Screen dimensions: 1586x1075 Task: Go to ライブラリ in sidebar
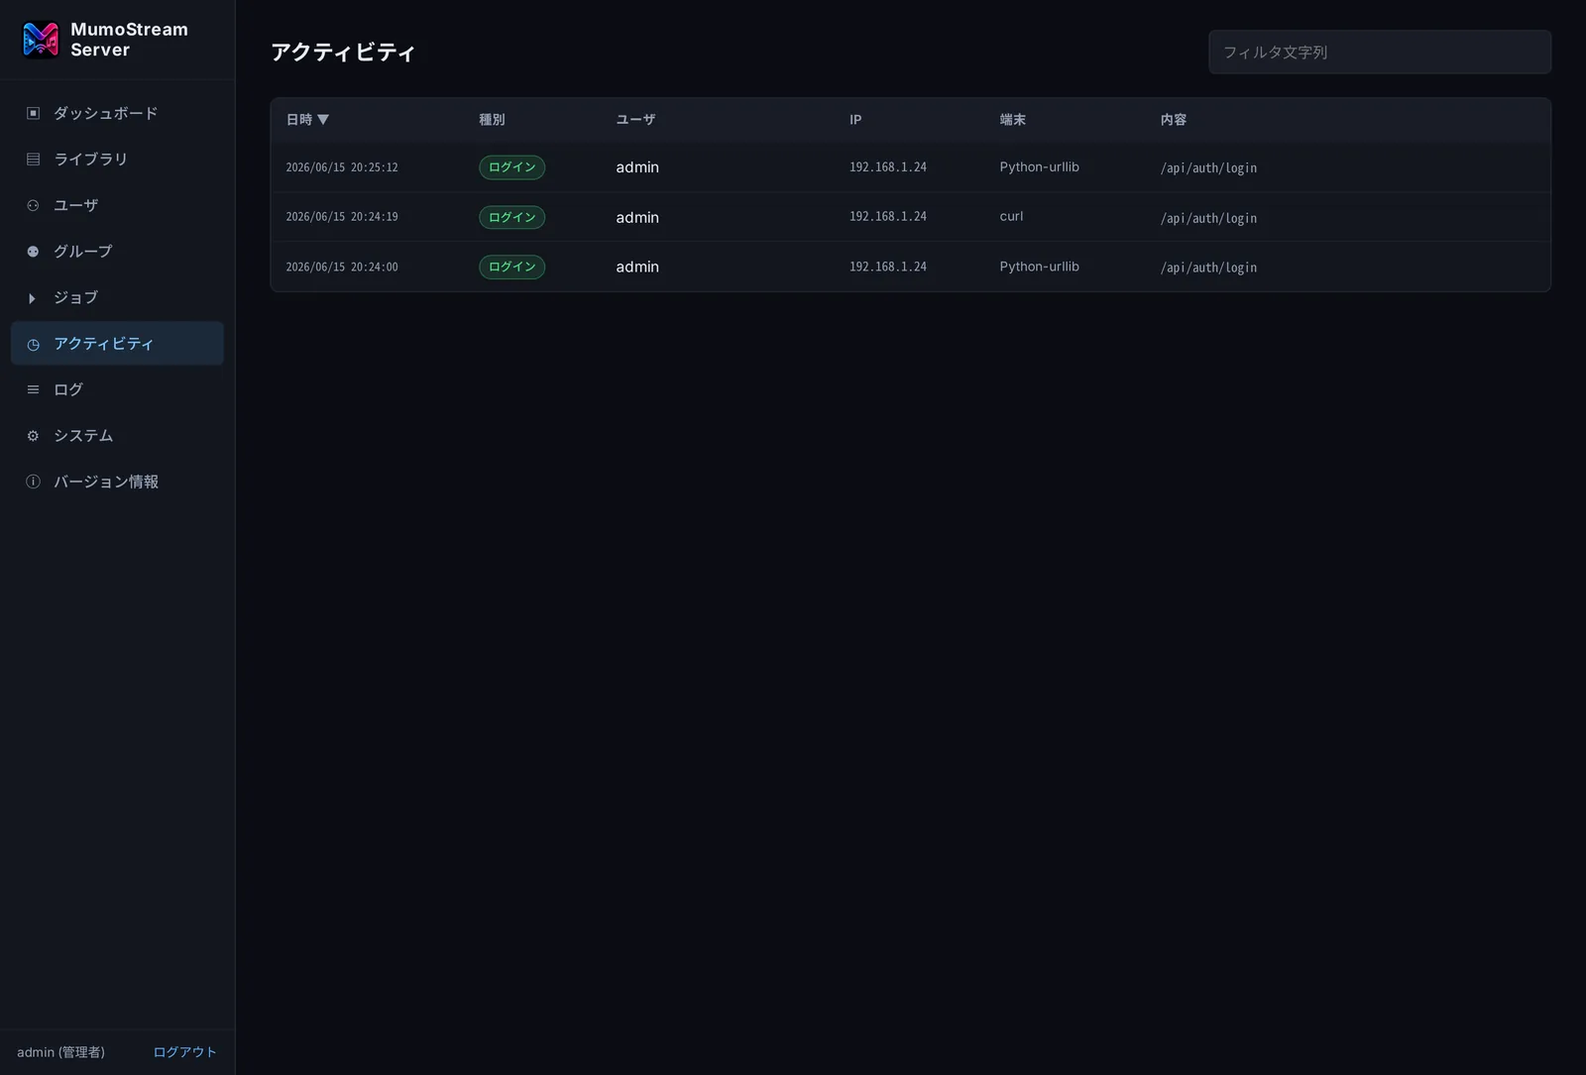[x=117, y=160]
